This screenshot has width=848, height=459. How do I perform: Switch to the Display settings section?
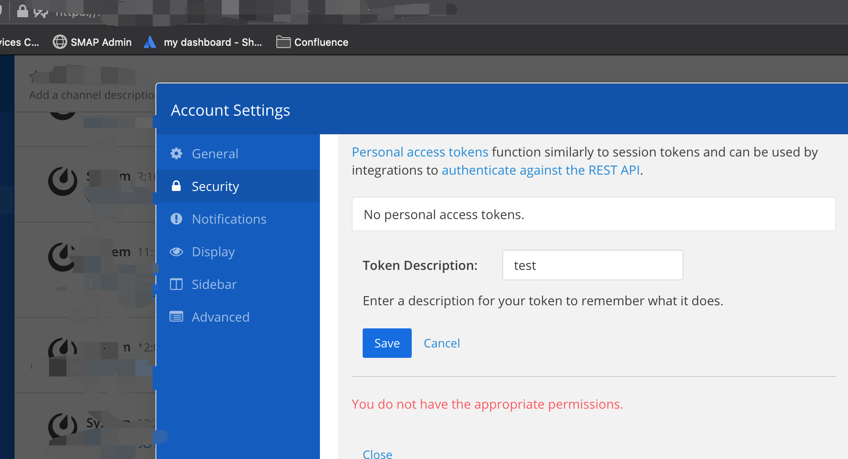pos(213,252)
